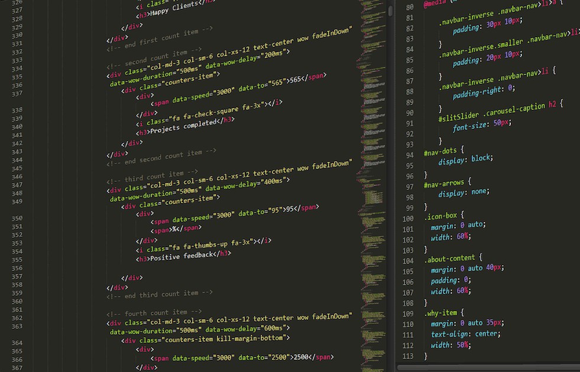Click the ".about-content" CSS selector
This screenshot has height=372, width=580.
[x=449, y=259]
